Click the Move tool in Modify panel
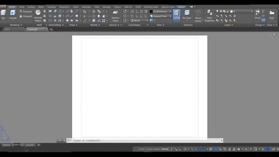 [94, 12]
